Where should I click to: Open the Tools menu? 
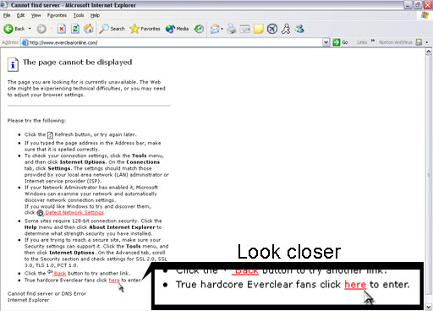79,15
